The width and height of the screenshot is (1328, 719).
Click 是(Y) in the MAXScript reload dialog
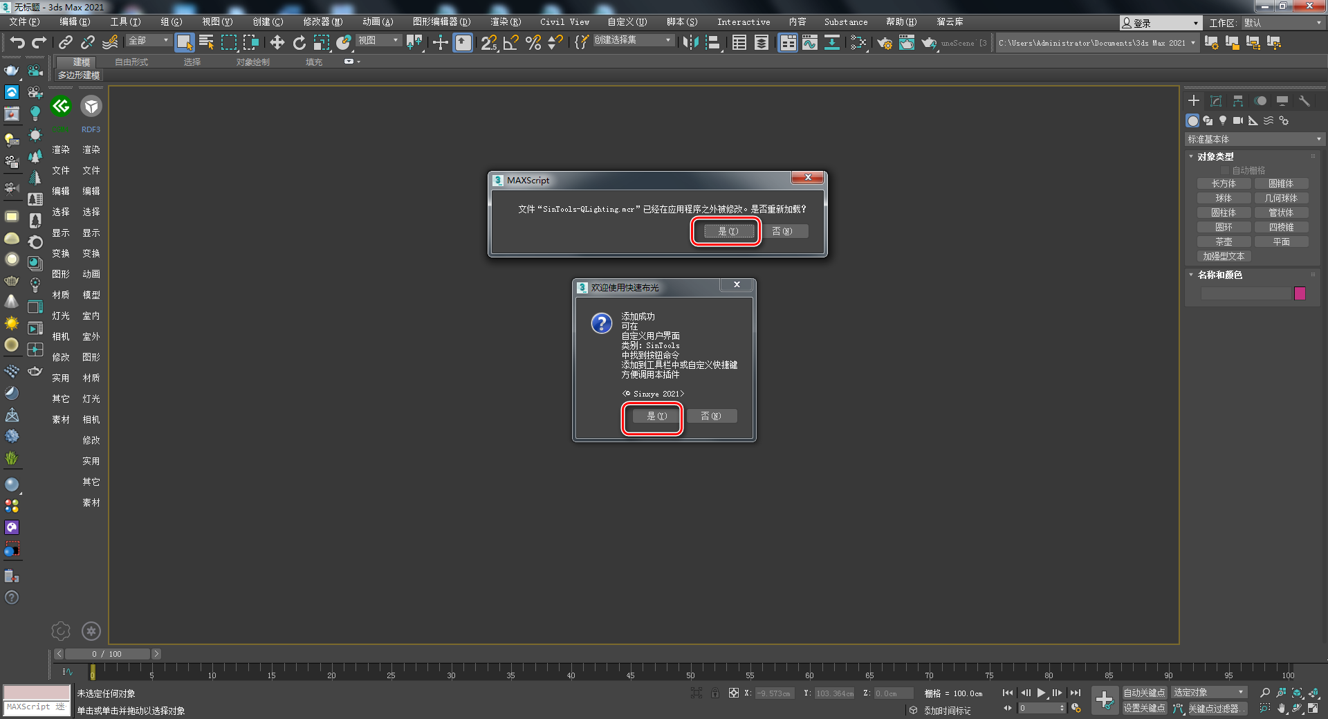[x=728, y=231]
